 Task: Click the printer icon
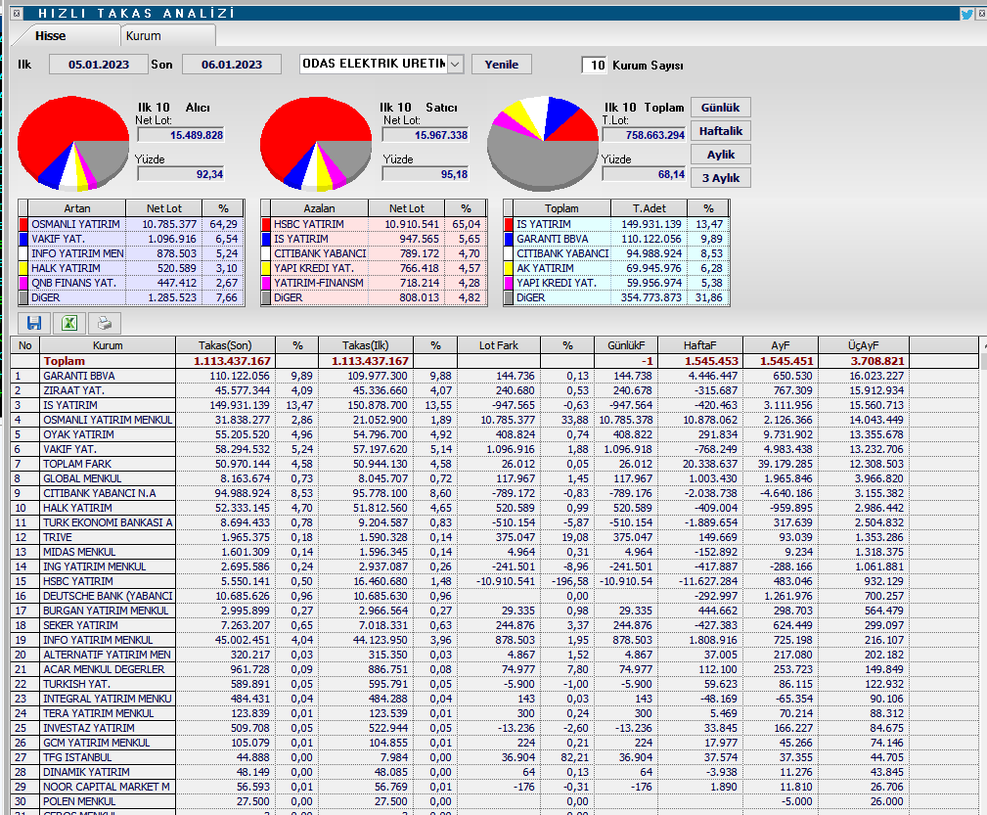pyautogui.click(x=105, y=323)
